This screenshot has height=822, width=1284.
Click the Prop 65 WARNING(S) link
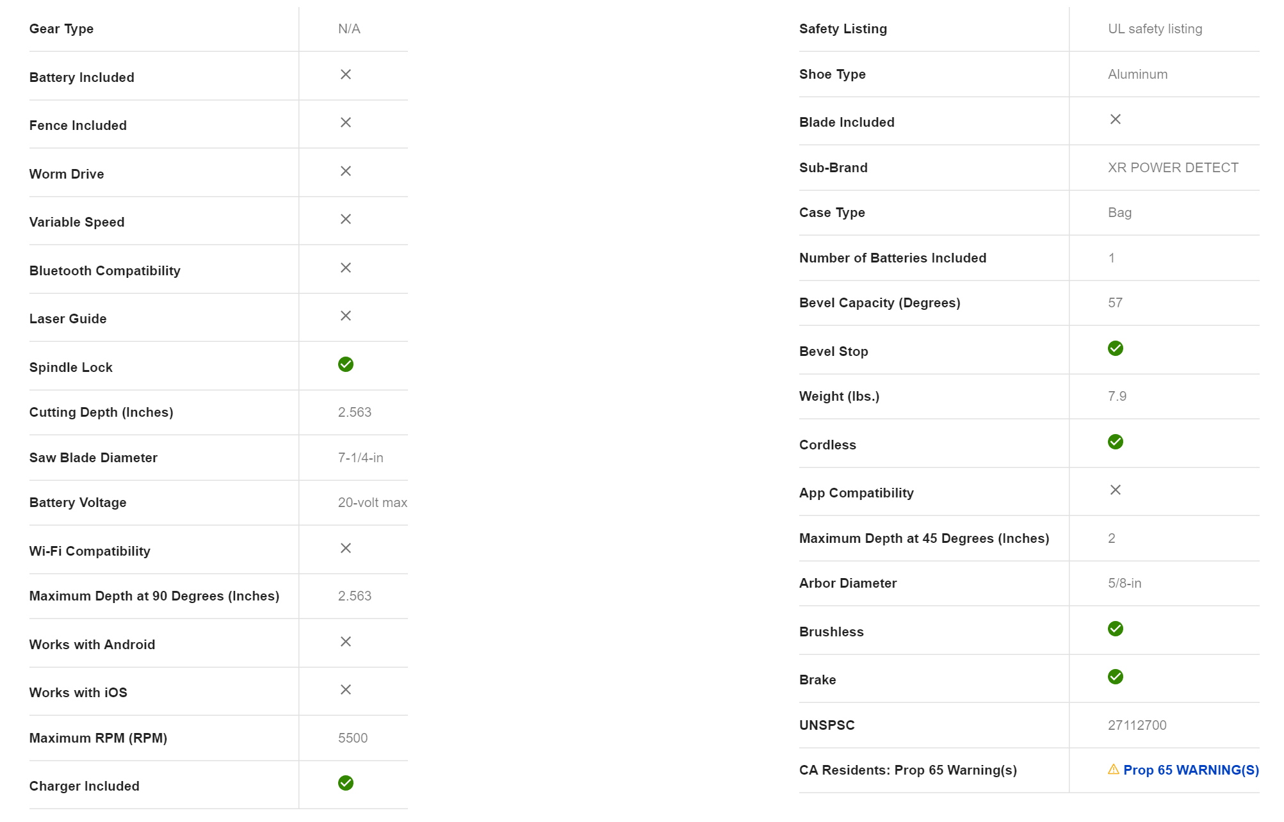pos(1191,770)
